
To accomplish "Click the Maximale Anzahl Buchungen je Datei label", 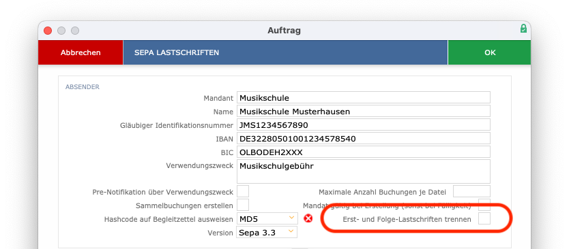I will [383, 192].
